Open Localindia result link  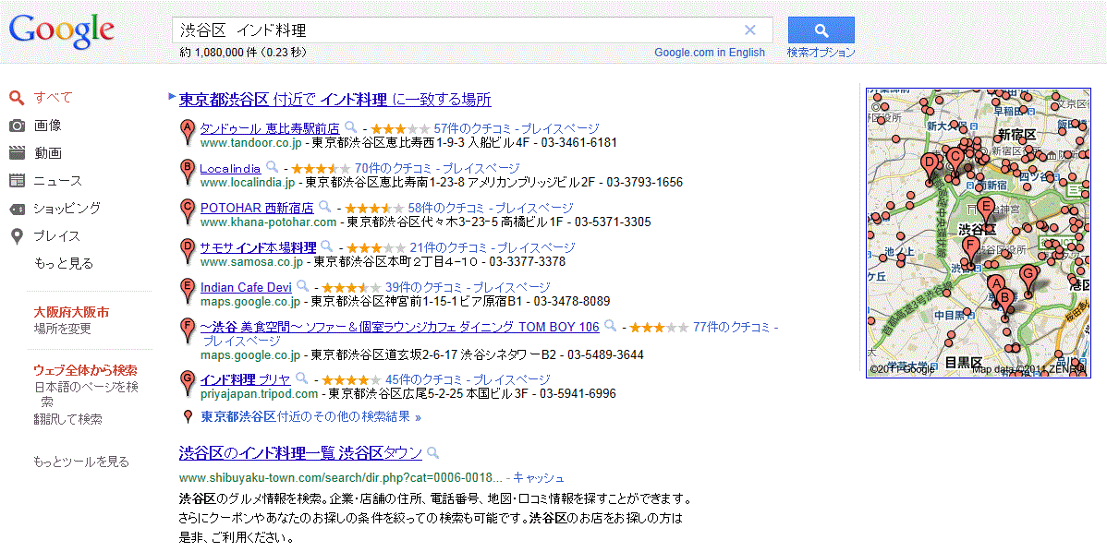point(230,169)
